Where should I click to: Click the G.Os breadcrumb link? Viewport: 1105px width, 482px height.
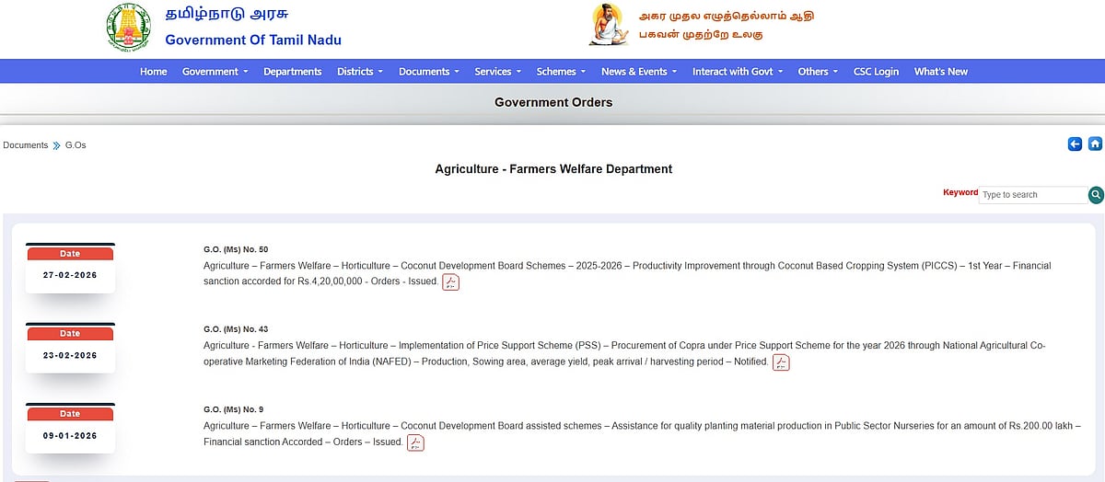click(x=76, y=145)
